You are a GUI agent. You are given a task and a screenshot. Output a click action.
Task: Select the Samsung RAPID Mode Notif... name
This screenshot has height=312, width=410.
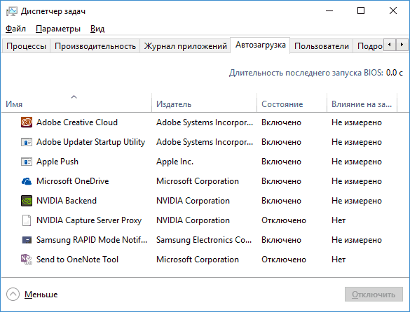pos(92,240)
